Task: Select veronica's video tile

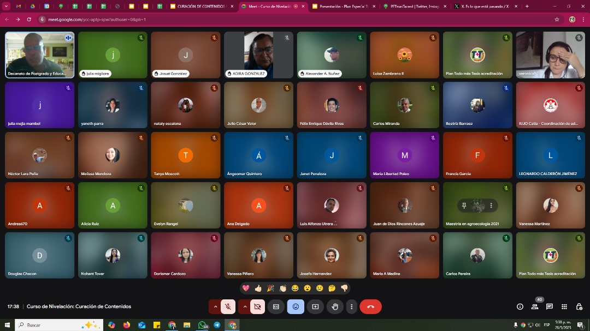Action: pos(551,55)
